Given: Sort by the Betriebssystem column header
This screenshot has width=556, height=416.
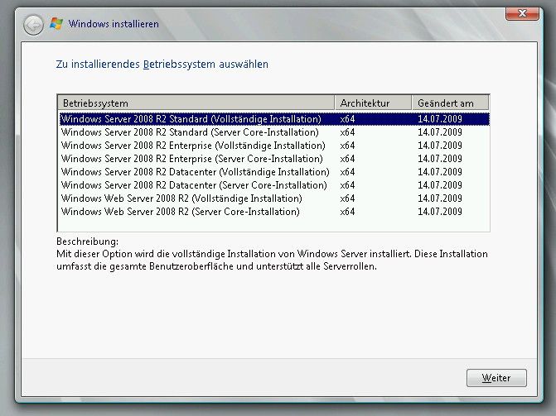Looking at the screenshot, I should coord(196,103).
